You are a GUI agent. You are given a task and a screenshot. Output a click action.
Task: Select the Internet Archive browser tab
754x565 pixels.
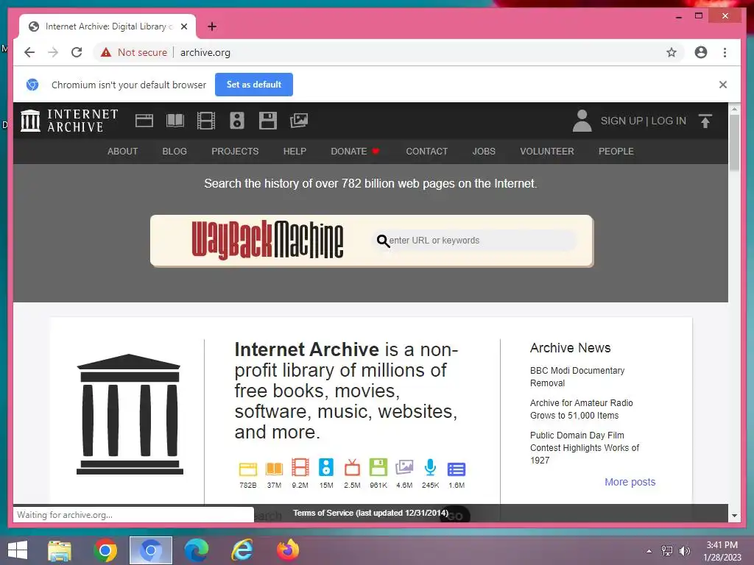click(107, 26)
